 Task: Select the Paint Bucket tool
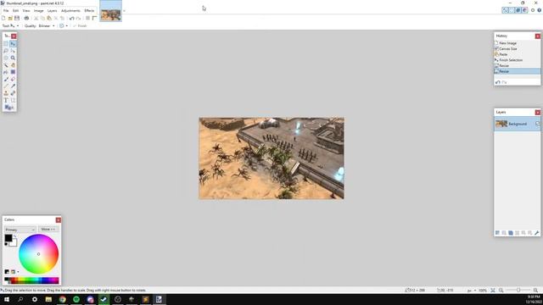point(6,72)
